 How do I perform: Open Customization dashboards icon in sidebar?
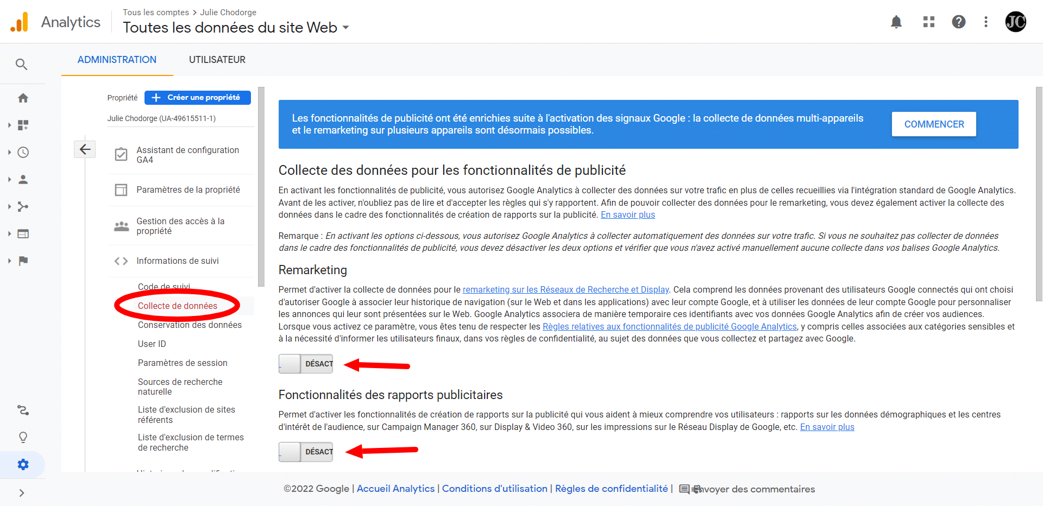23,125
